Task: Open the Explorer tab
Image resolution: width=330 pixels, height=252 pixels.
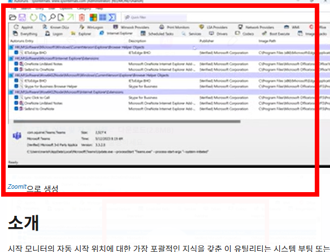Action: click(x=81, y=33)
